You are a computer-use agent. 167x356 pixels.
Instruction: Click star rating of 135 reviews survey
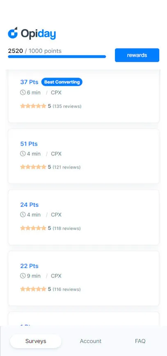coord(33,106)
